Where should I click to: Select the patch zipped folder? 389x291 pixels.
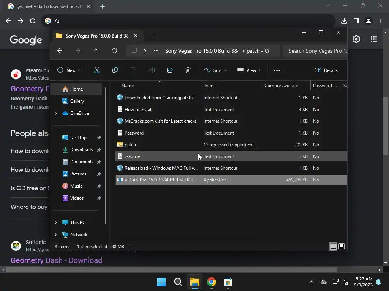tap(231, 145)
